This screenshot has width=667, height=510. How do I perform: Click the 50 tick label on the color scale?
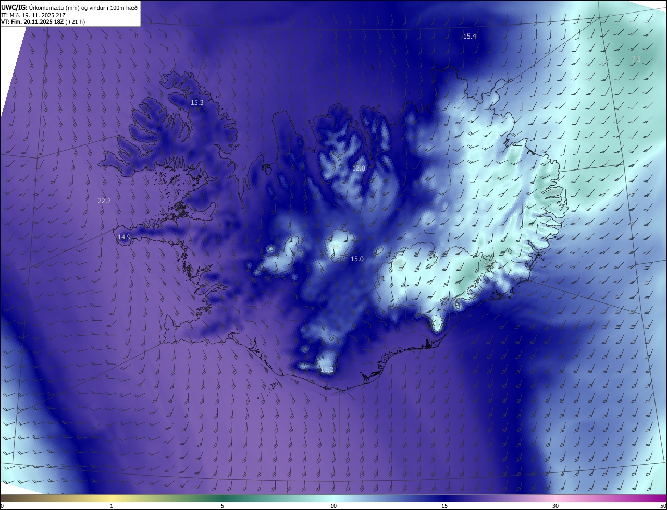[663, 506]
